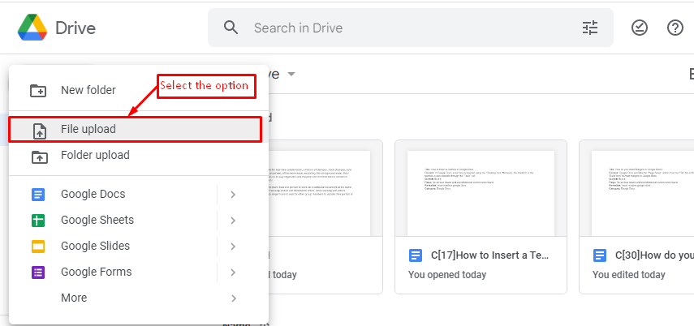
Task: Click the search magnifier icon
Action: pyautogui.click(x=231, y=28)
